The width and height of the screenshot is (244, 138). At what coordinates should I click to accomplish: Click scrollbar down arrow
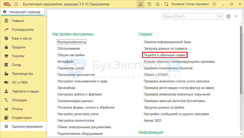(x=241, y=134)
